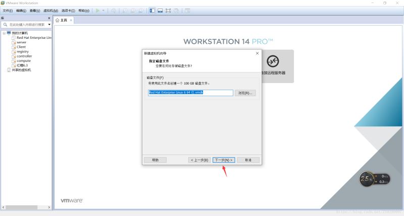Click the connect to remote server icon
Screen dimensions: 404x216
coord(273,61)
